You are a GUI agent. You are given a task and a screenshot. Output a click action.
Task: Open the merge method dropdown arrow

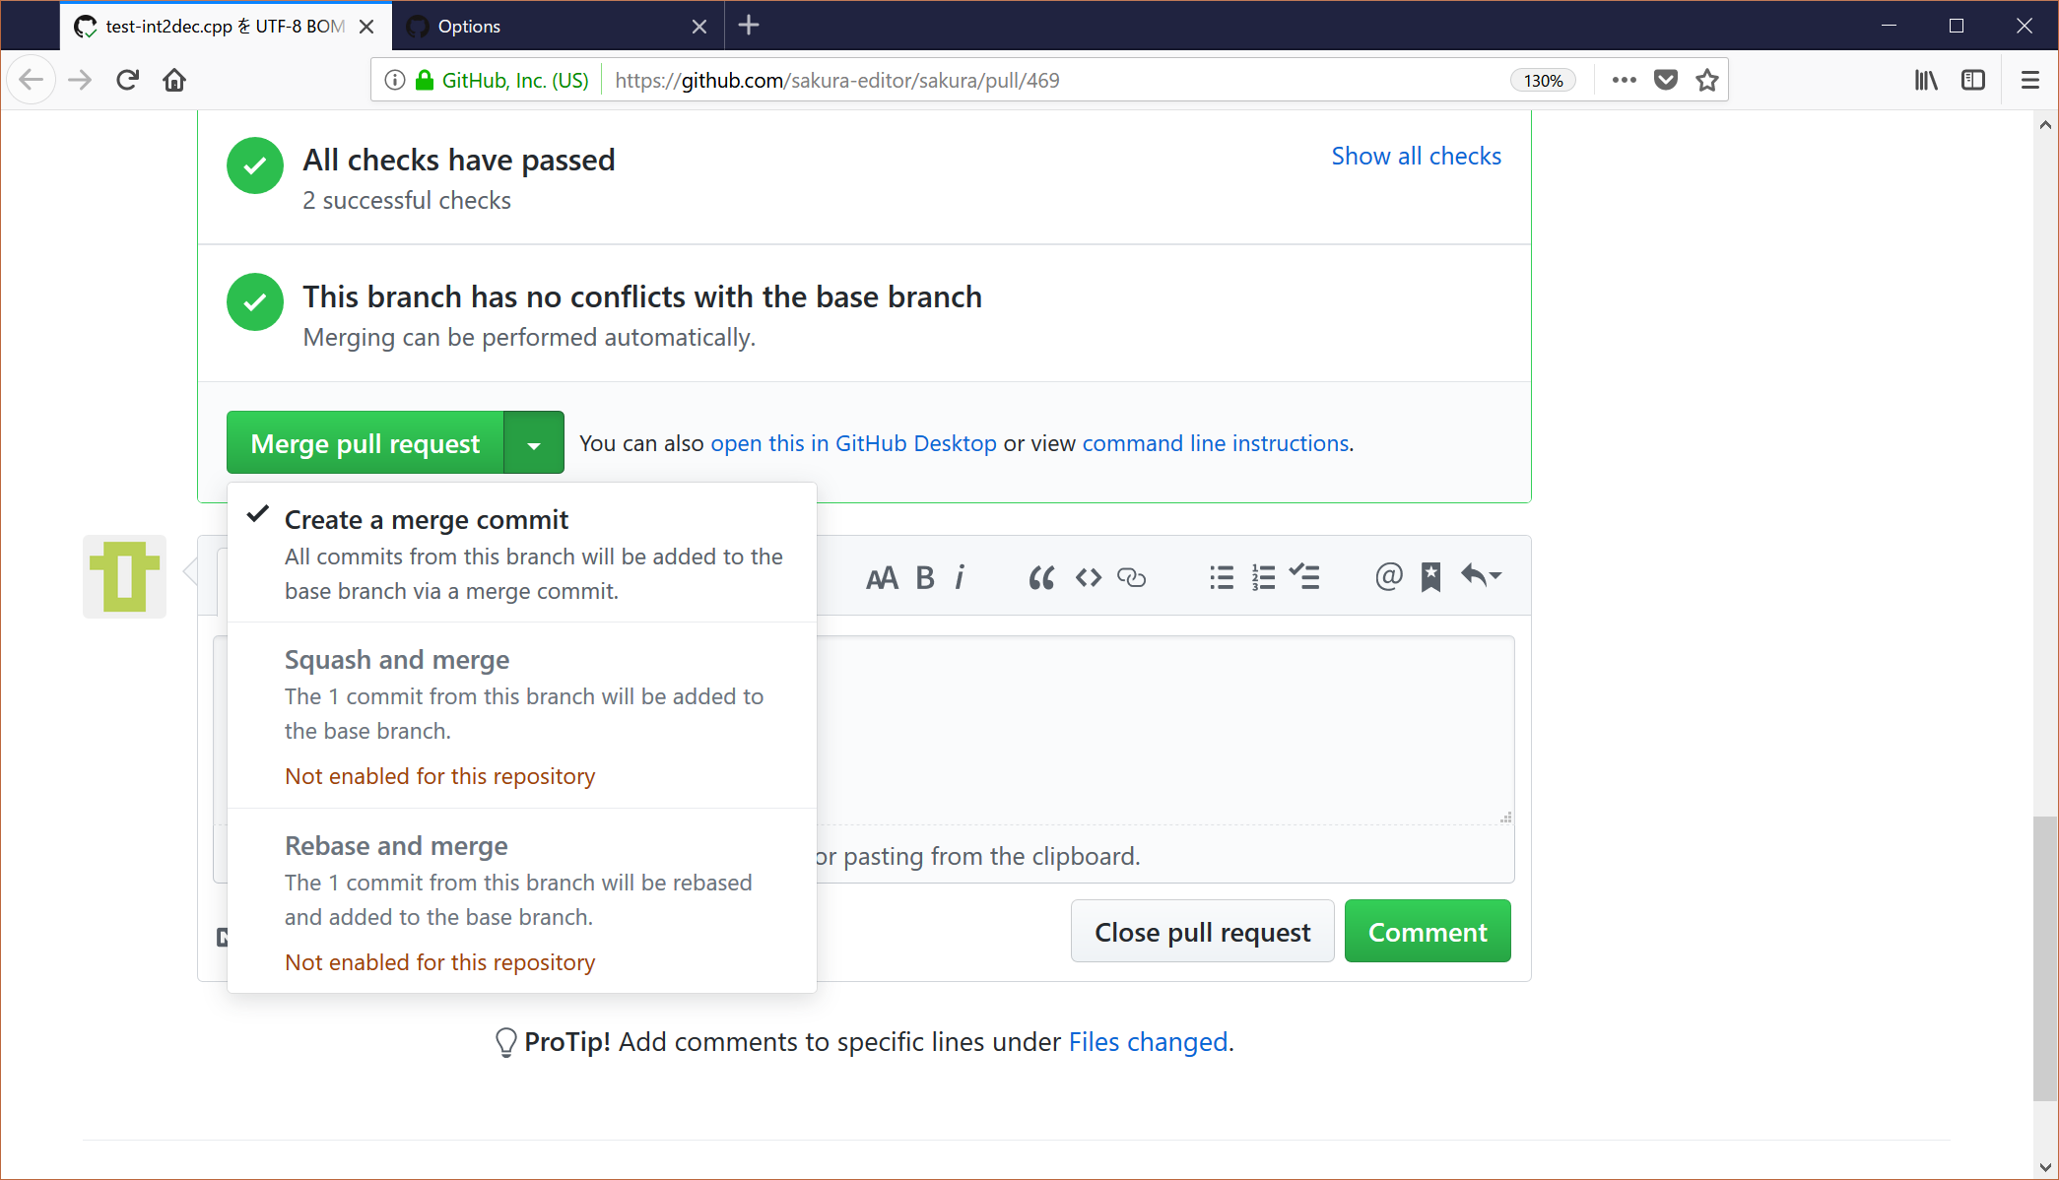(533, 442)
